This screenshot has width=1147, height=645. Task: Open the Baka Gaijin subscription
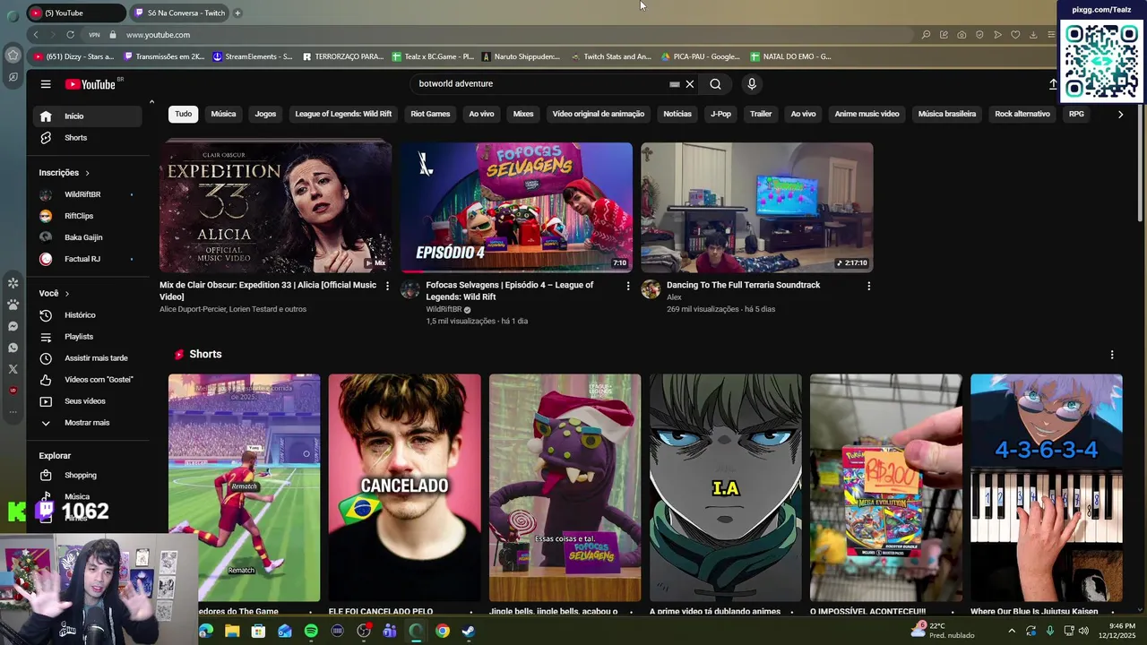pos(87,237)
